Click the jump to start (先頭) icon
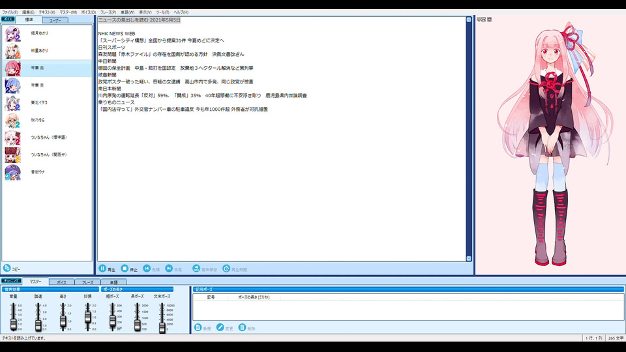 [x=147, y=269]
